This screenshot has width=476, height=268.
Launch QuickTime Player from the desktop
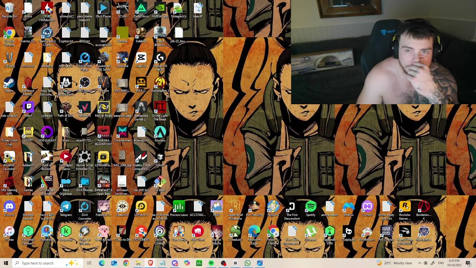point(85,62)
